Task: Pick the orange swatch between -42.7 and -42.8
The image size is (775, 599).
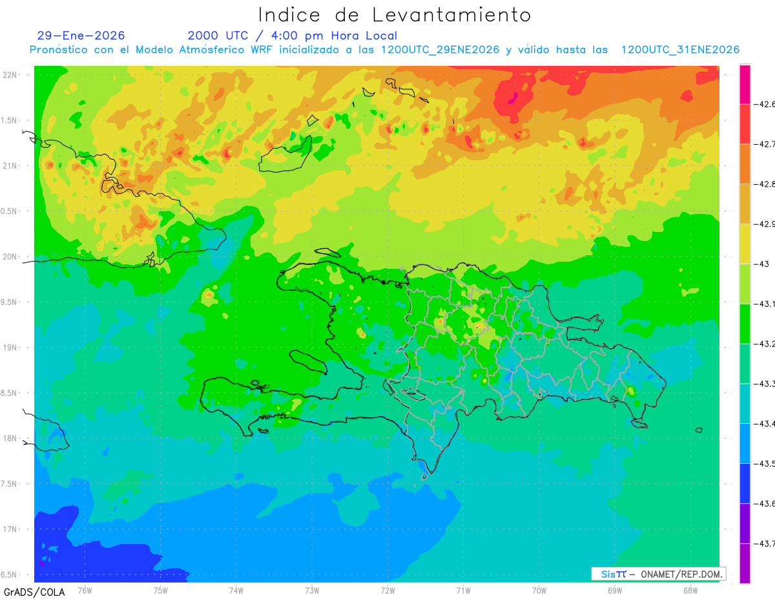Action: [x=745, y=164]
